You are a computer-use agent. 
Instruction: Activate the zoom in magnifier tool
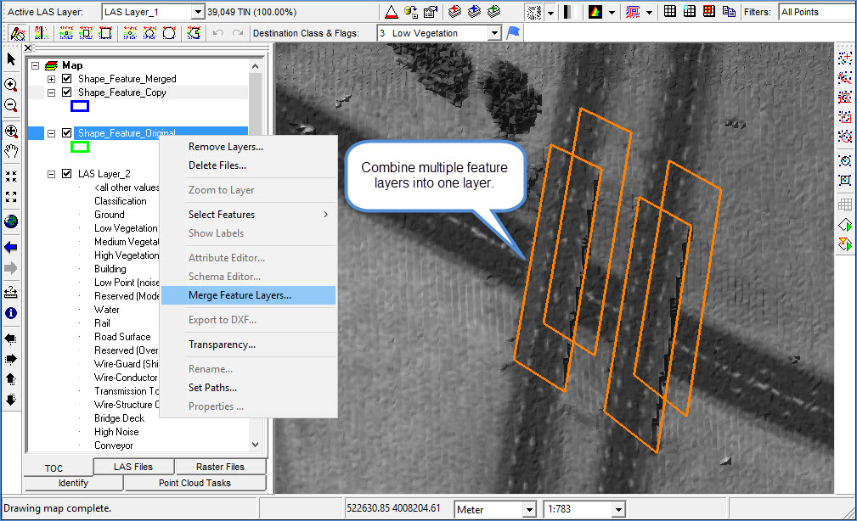(x=11, y=85)
